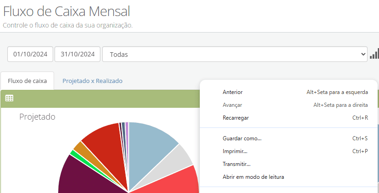379x193 pixels.
Task: Select Transmitir... menu entry
Action: (x=289, y=164)
